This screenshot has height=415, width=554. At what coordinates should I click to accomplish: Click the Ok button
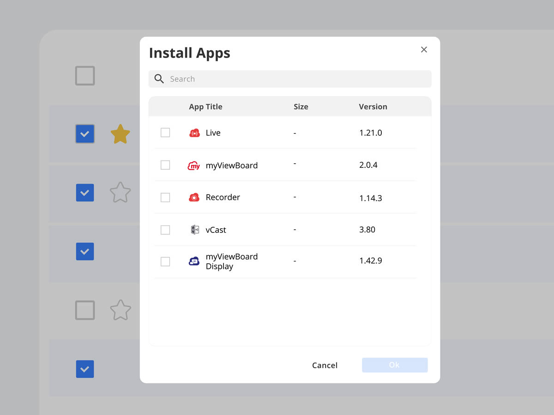click(x=395, y=365)
